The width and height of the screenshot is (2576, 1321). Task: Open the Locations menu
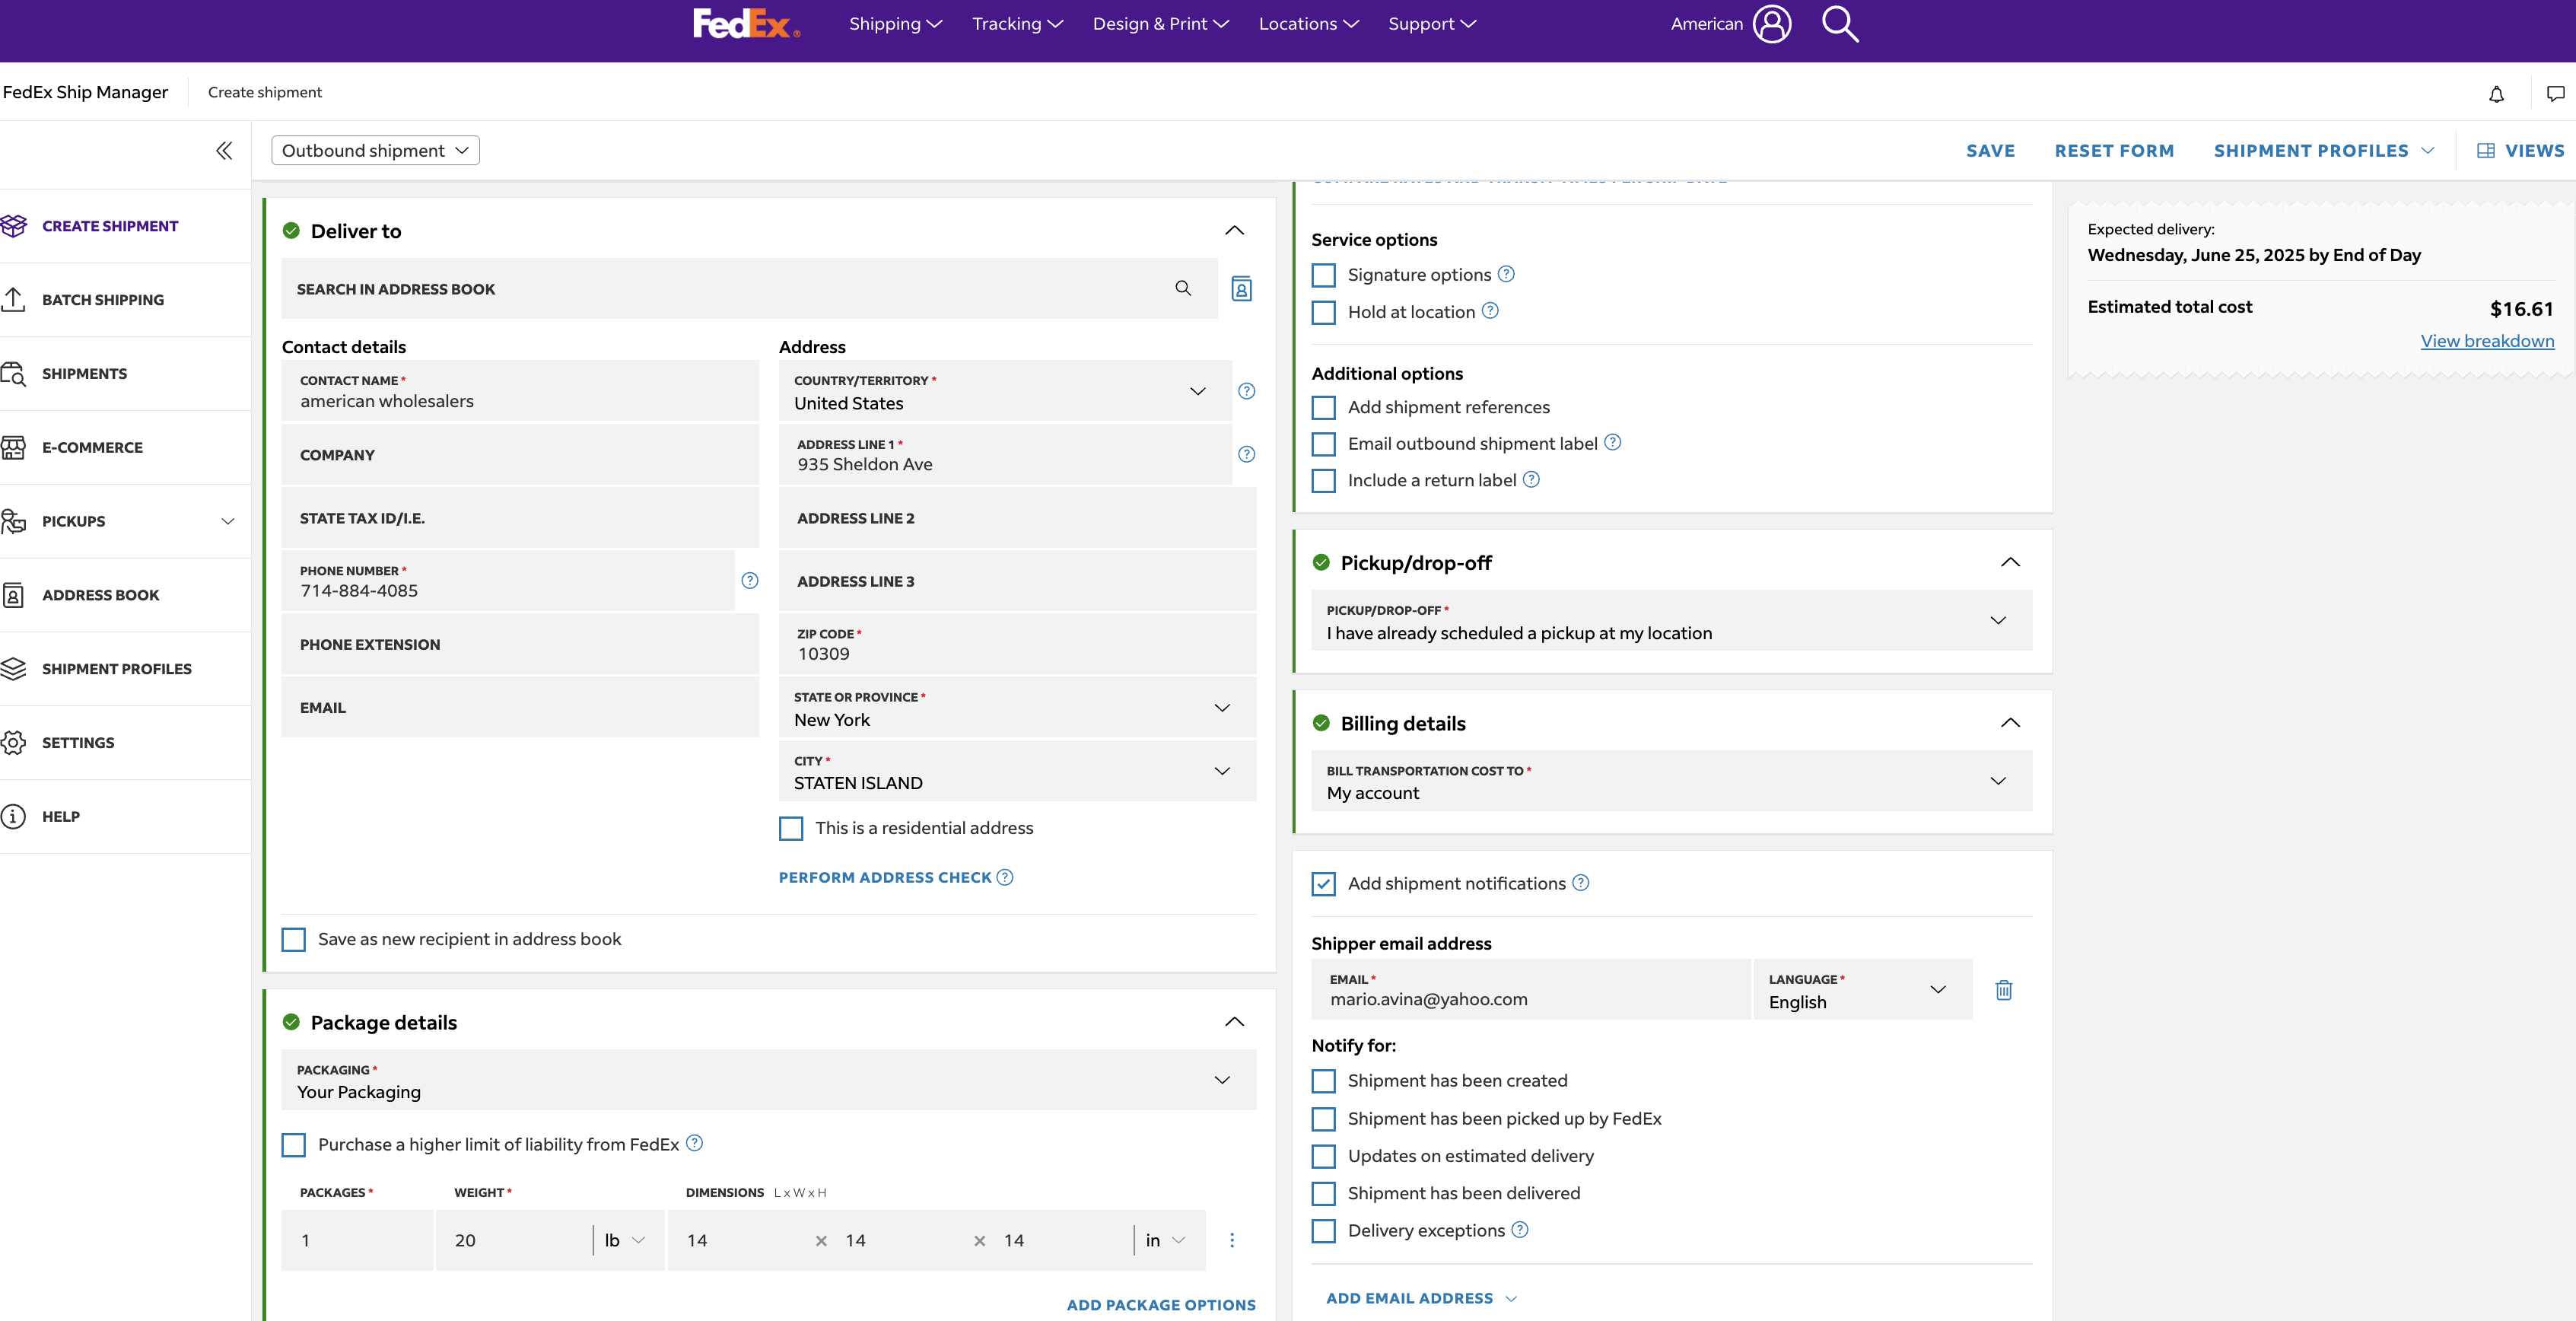pos(1308,23)
